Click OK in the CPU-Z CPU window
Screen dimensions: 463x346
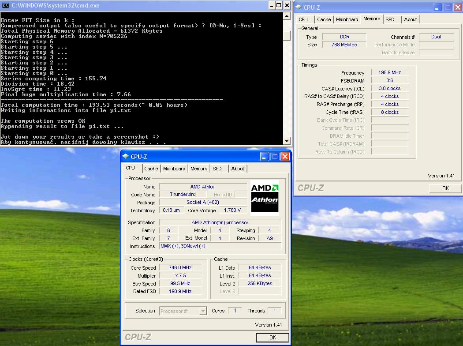(x=273, y=338)
